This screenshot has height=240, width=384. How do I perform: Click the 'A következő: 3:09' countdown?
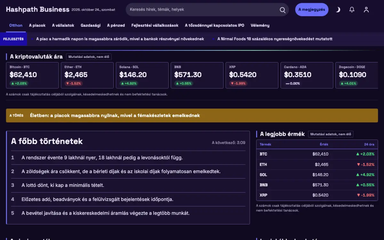228,143
